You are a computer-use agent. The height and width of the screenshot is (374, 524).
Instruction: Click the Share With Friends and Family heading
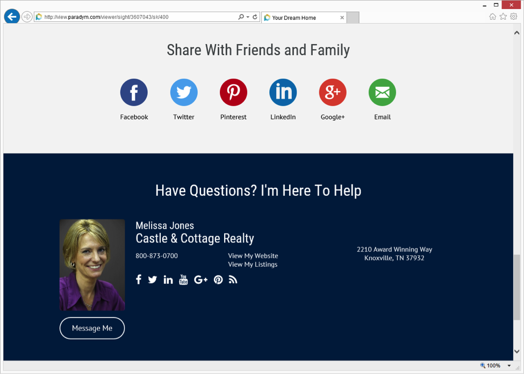point(259,50)
